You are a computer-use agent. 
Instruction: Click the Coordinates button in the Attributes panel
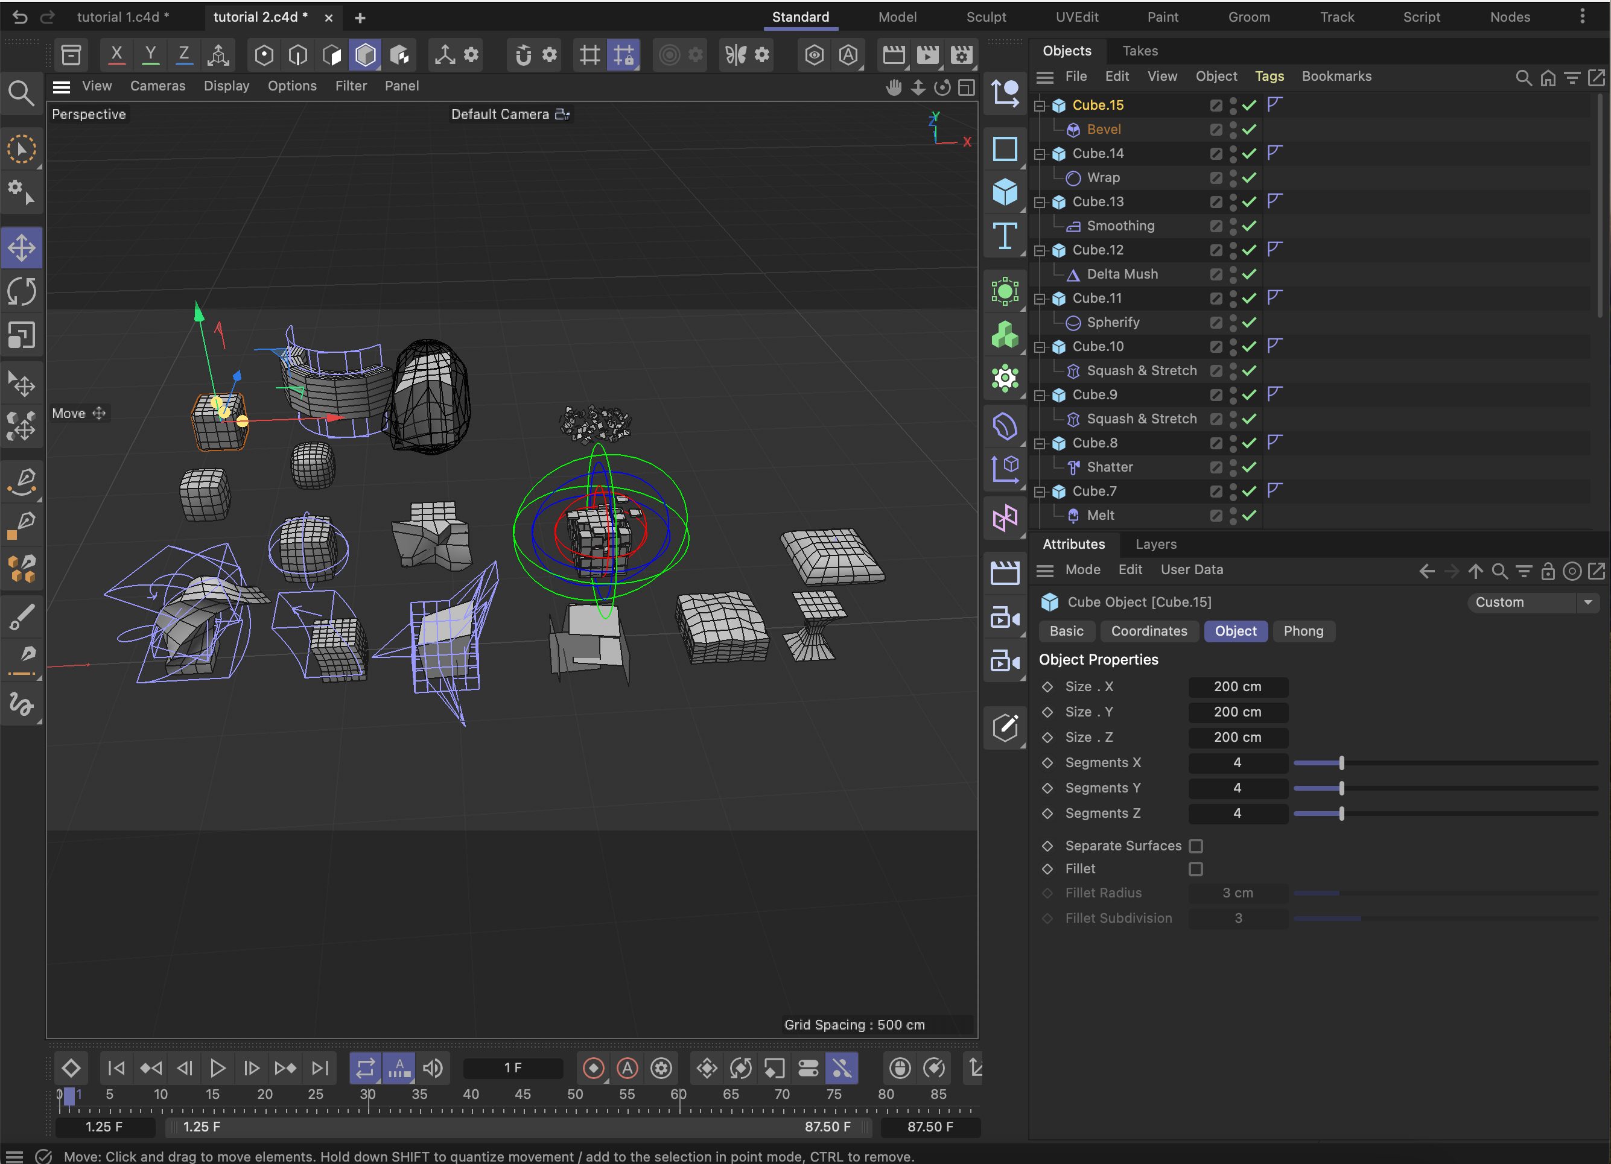[x=1149, y=631]
